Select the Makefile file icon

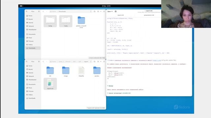pos(81,71)
